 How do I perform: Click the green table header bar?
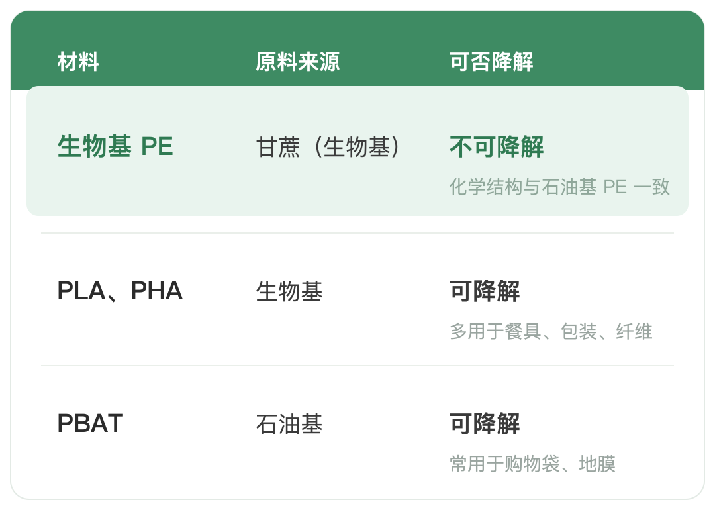358,50
